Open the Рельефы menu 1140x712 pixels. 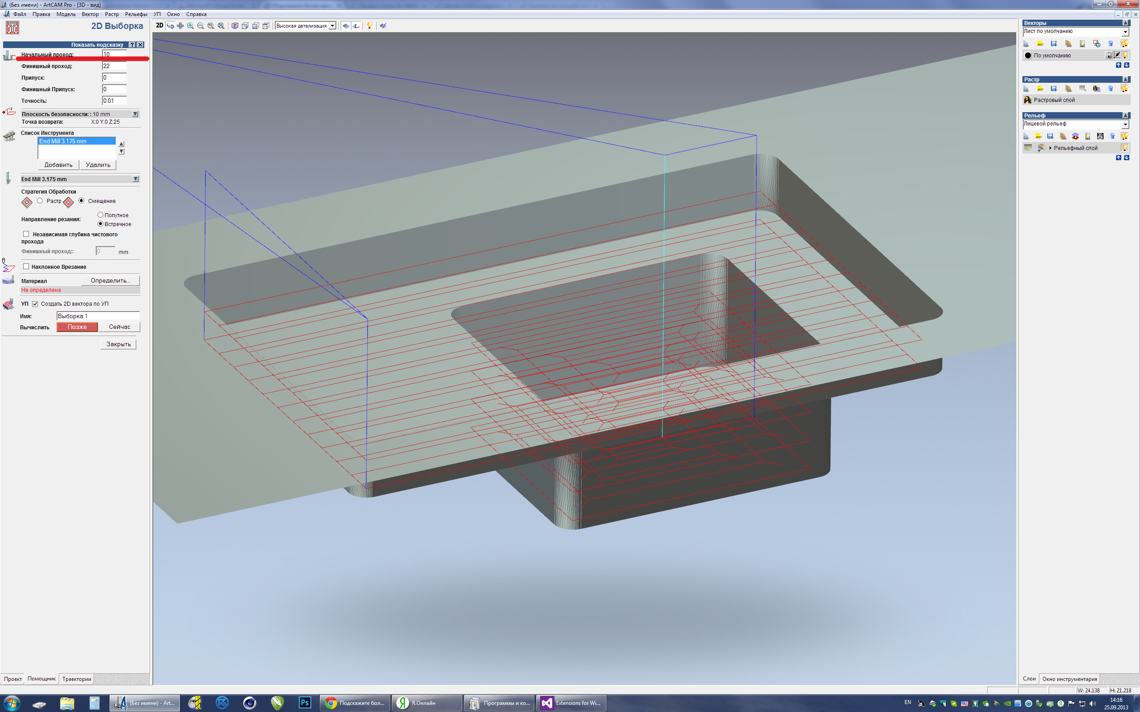point(136,14)
